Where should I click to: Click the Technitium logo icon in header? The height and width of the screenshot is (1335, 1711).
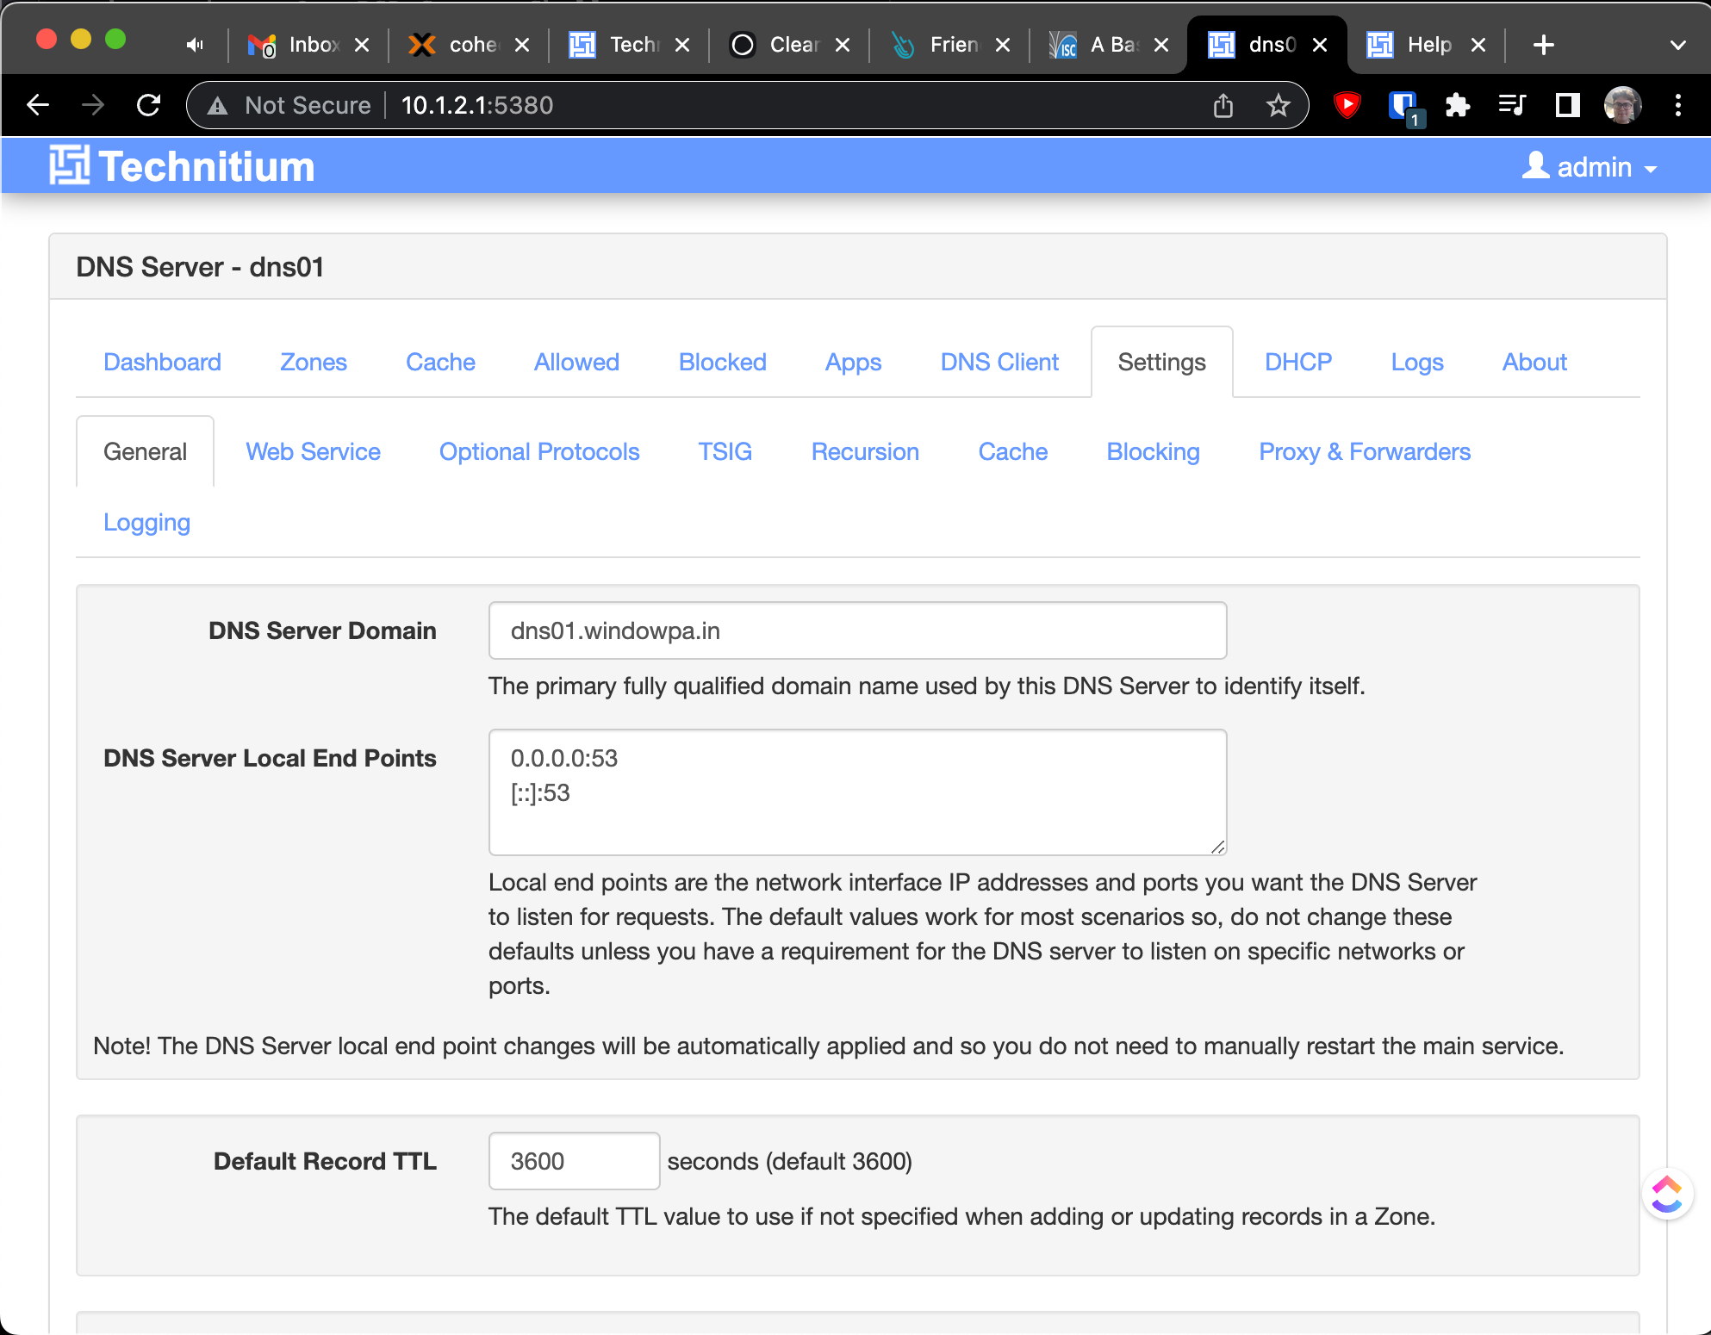pyautogui.click(x=69, y=165)
